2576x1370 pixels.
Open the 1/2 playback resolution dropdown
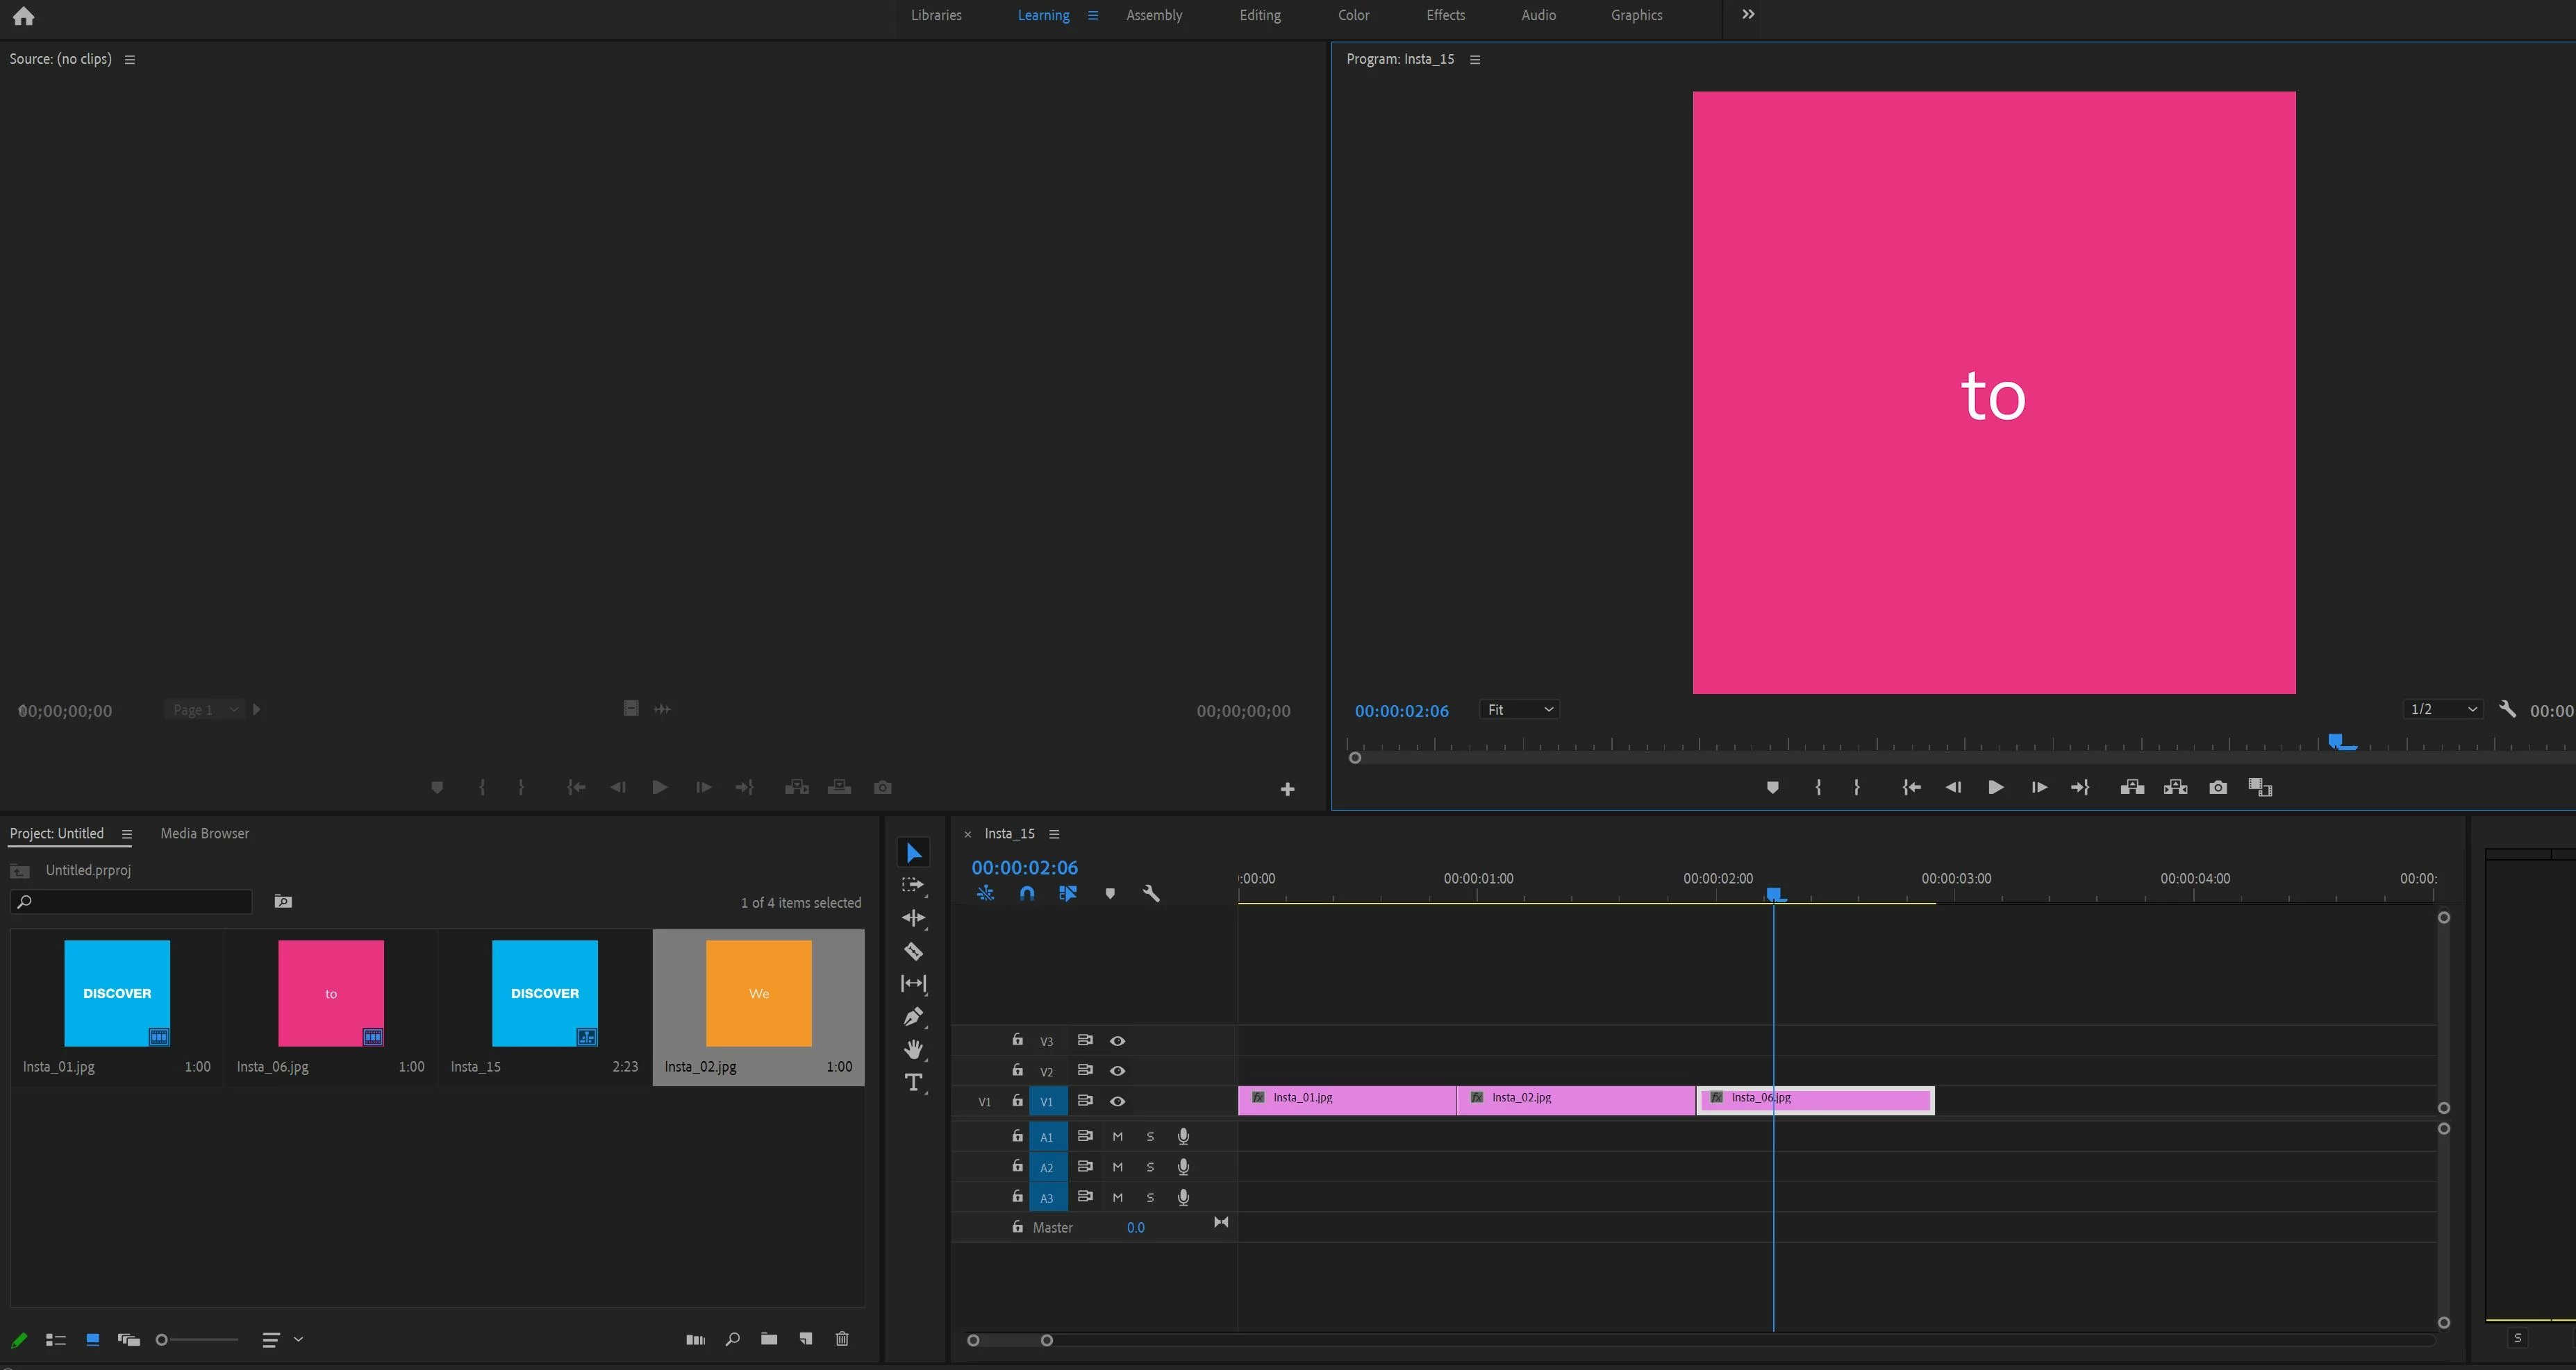2443,709
